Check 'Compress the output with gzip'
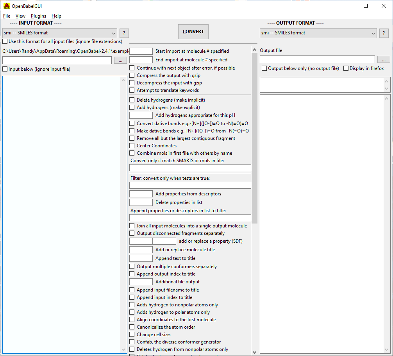393x356 pixels. tap(132, 75)
